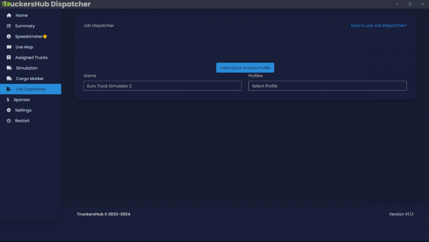
Task: Open the Summary menu item
Action: click(25, 26)
